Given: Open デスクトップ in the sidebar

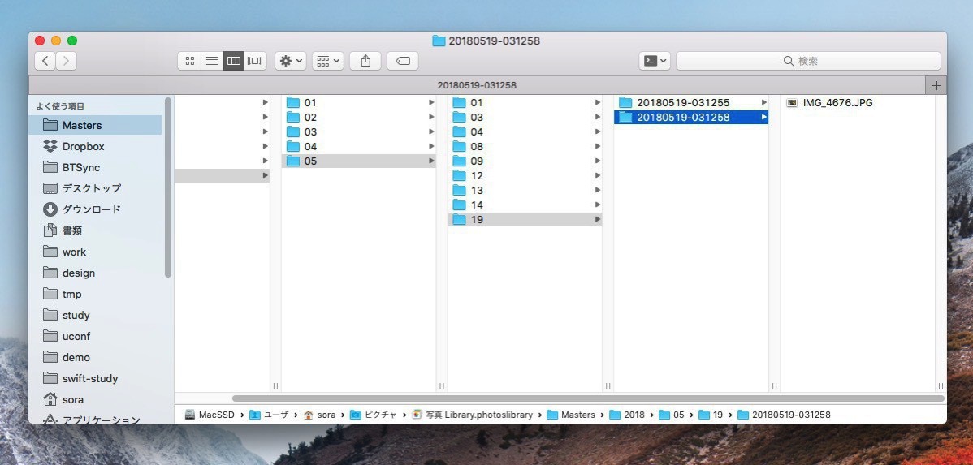Looking at the screenshot, I should (x=95, y=188).
